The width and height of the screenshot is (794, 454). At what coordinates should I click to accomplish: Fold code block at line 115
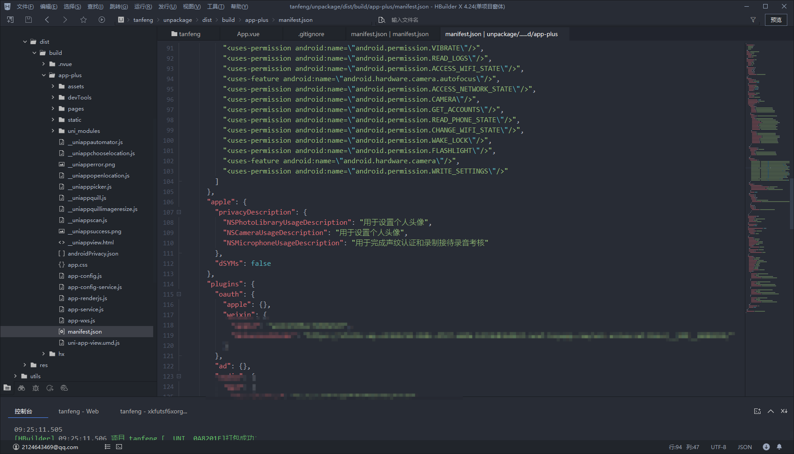(179, 294)
